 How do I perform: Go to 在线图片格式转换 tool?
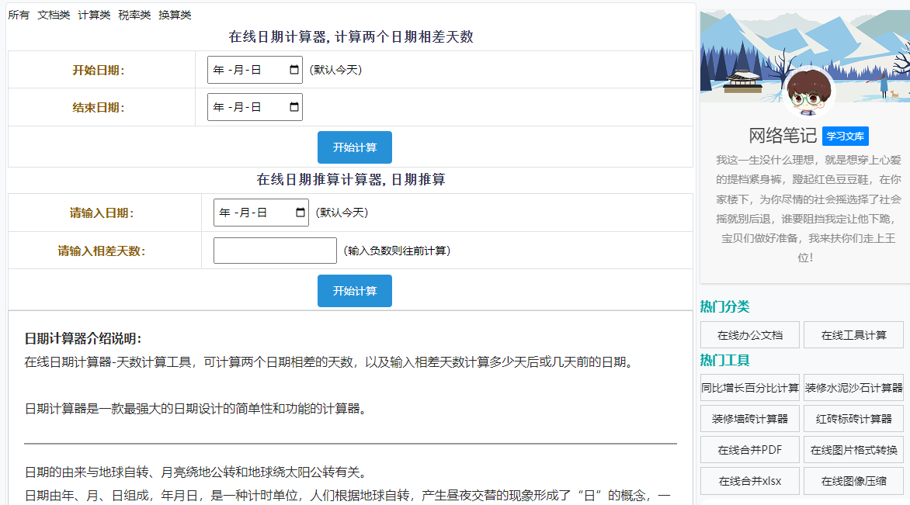[x=853, y=450]
